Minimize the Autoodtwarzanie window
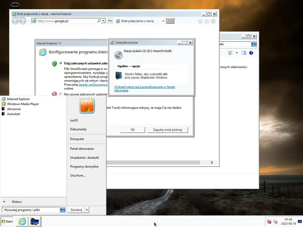 coord(180,43)
